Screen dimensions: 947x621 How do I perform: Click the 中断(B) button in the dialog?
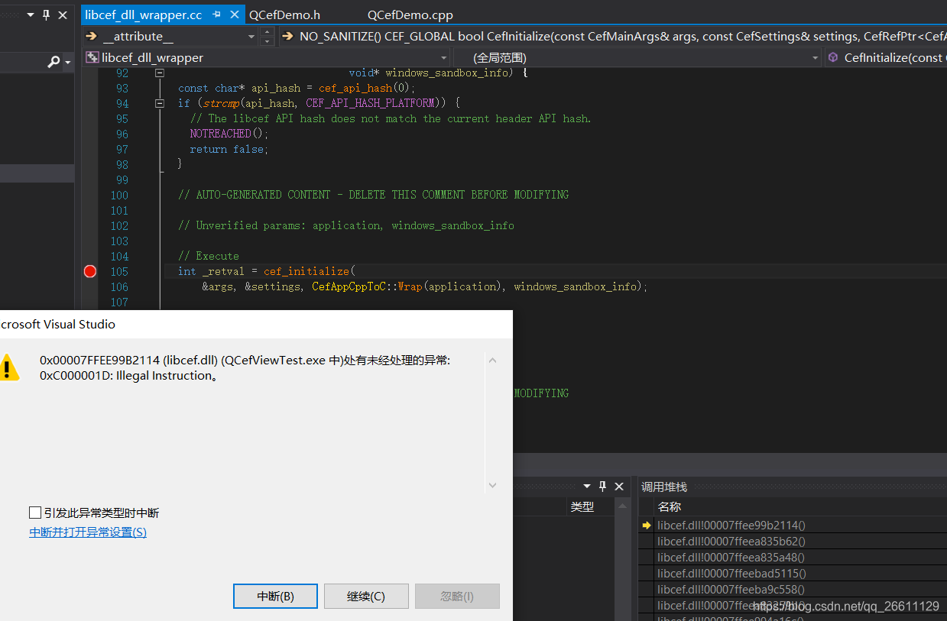[275, 596]
